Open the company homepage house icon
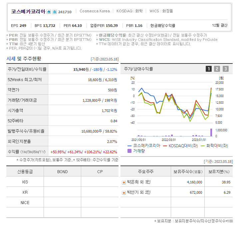This screenshot has width=237, height=225. 49,12
